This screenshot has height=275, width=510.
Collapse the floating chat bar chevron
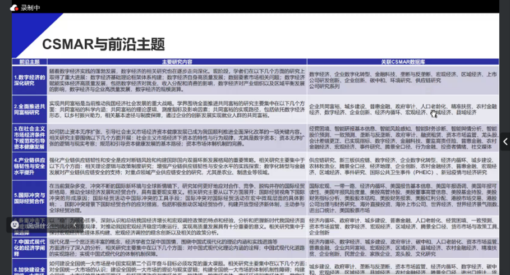click(x=76, y=225)
